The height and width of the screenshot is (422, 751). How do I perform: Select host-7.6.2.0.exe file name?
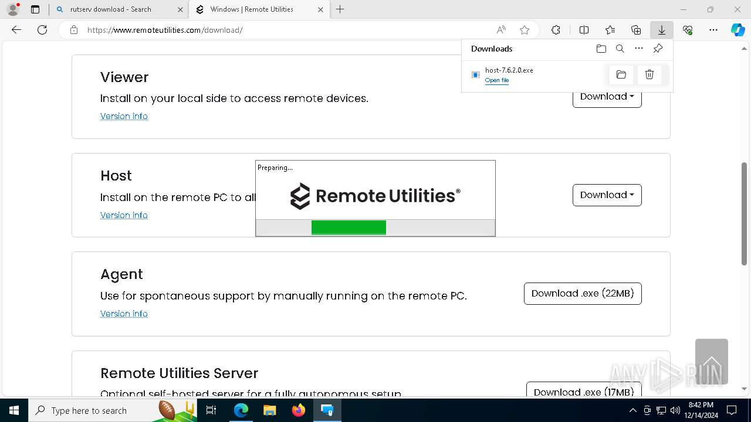point(509,70)
